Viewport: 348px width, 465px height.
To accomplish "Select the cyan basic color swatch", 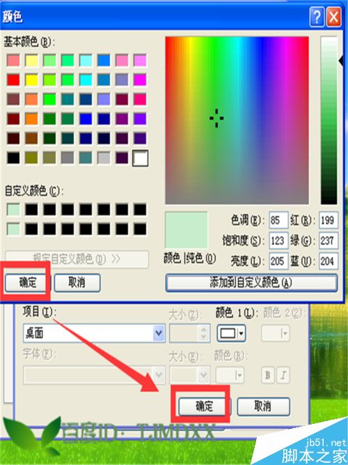I will (x=86, y=80).
